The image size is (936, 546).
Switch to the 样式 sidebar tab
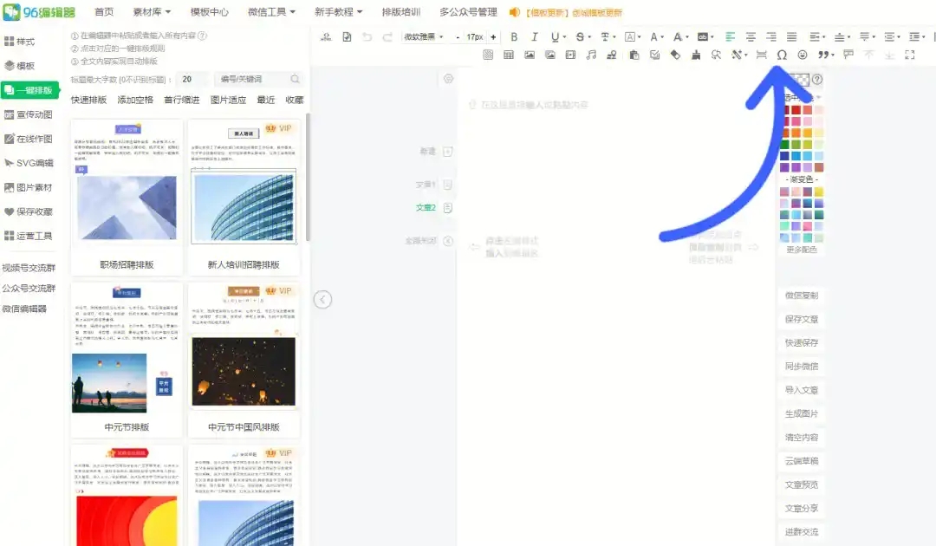click(x=20, y=42)
